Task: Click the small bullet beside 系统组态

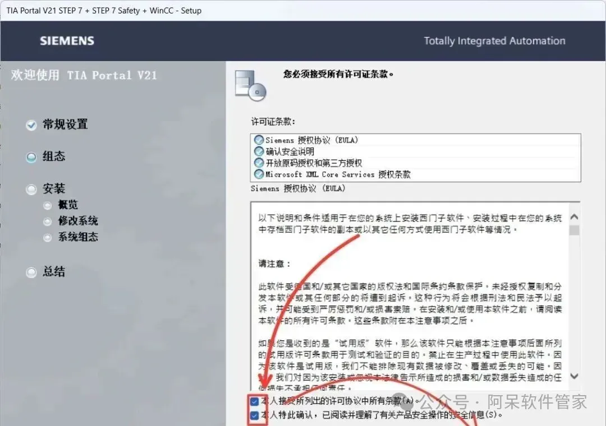Action: click(x=48, y=238)
